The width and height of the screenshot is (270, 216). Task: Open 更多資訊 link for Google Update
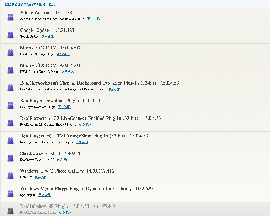point(47,37)
